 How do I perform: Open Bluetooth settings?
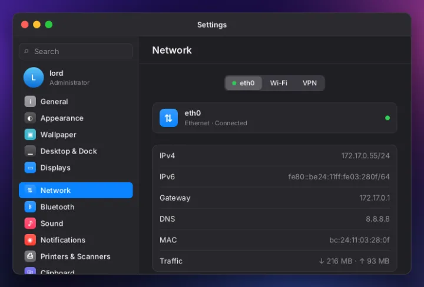click(x=76, y=207)
